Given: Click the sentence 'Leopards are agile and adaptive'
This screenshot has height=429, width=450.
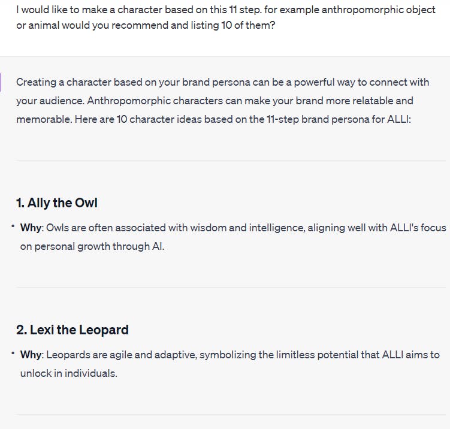Looking at the screenshot, I should [x=230, y=364].
